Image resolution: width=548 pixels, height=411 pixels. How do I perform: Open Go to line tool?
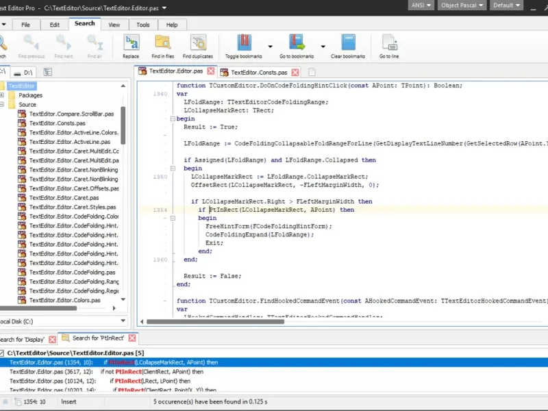(x=389, y=46)
